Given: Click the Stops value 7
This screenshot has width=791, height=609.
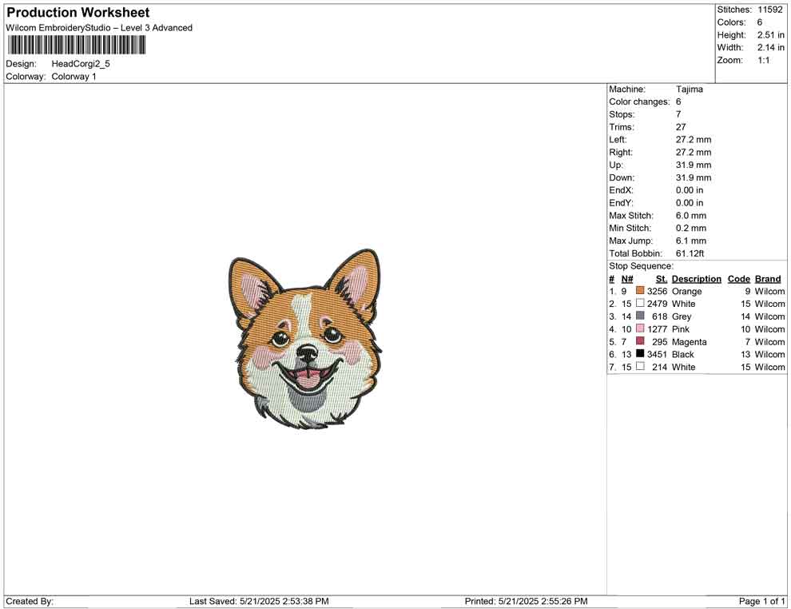Looking at the screenshot, I should point(678,114).
